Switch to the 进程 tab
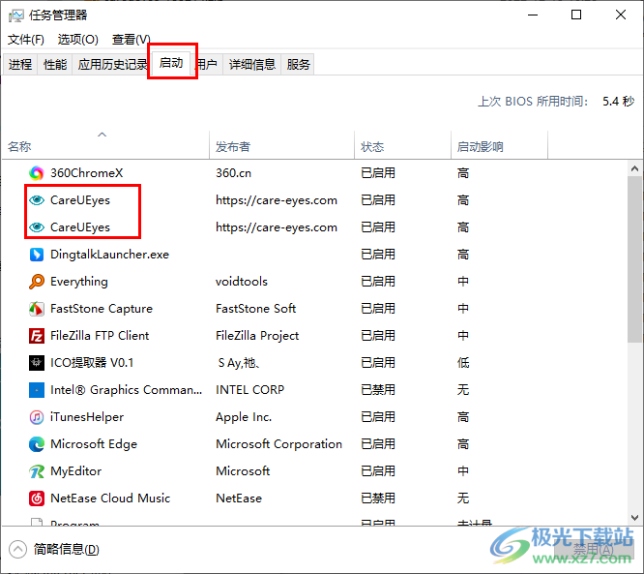The height and width of the screenshot is (574, 644). tap(20, 64)
